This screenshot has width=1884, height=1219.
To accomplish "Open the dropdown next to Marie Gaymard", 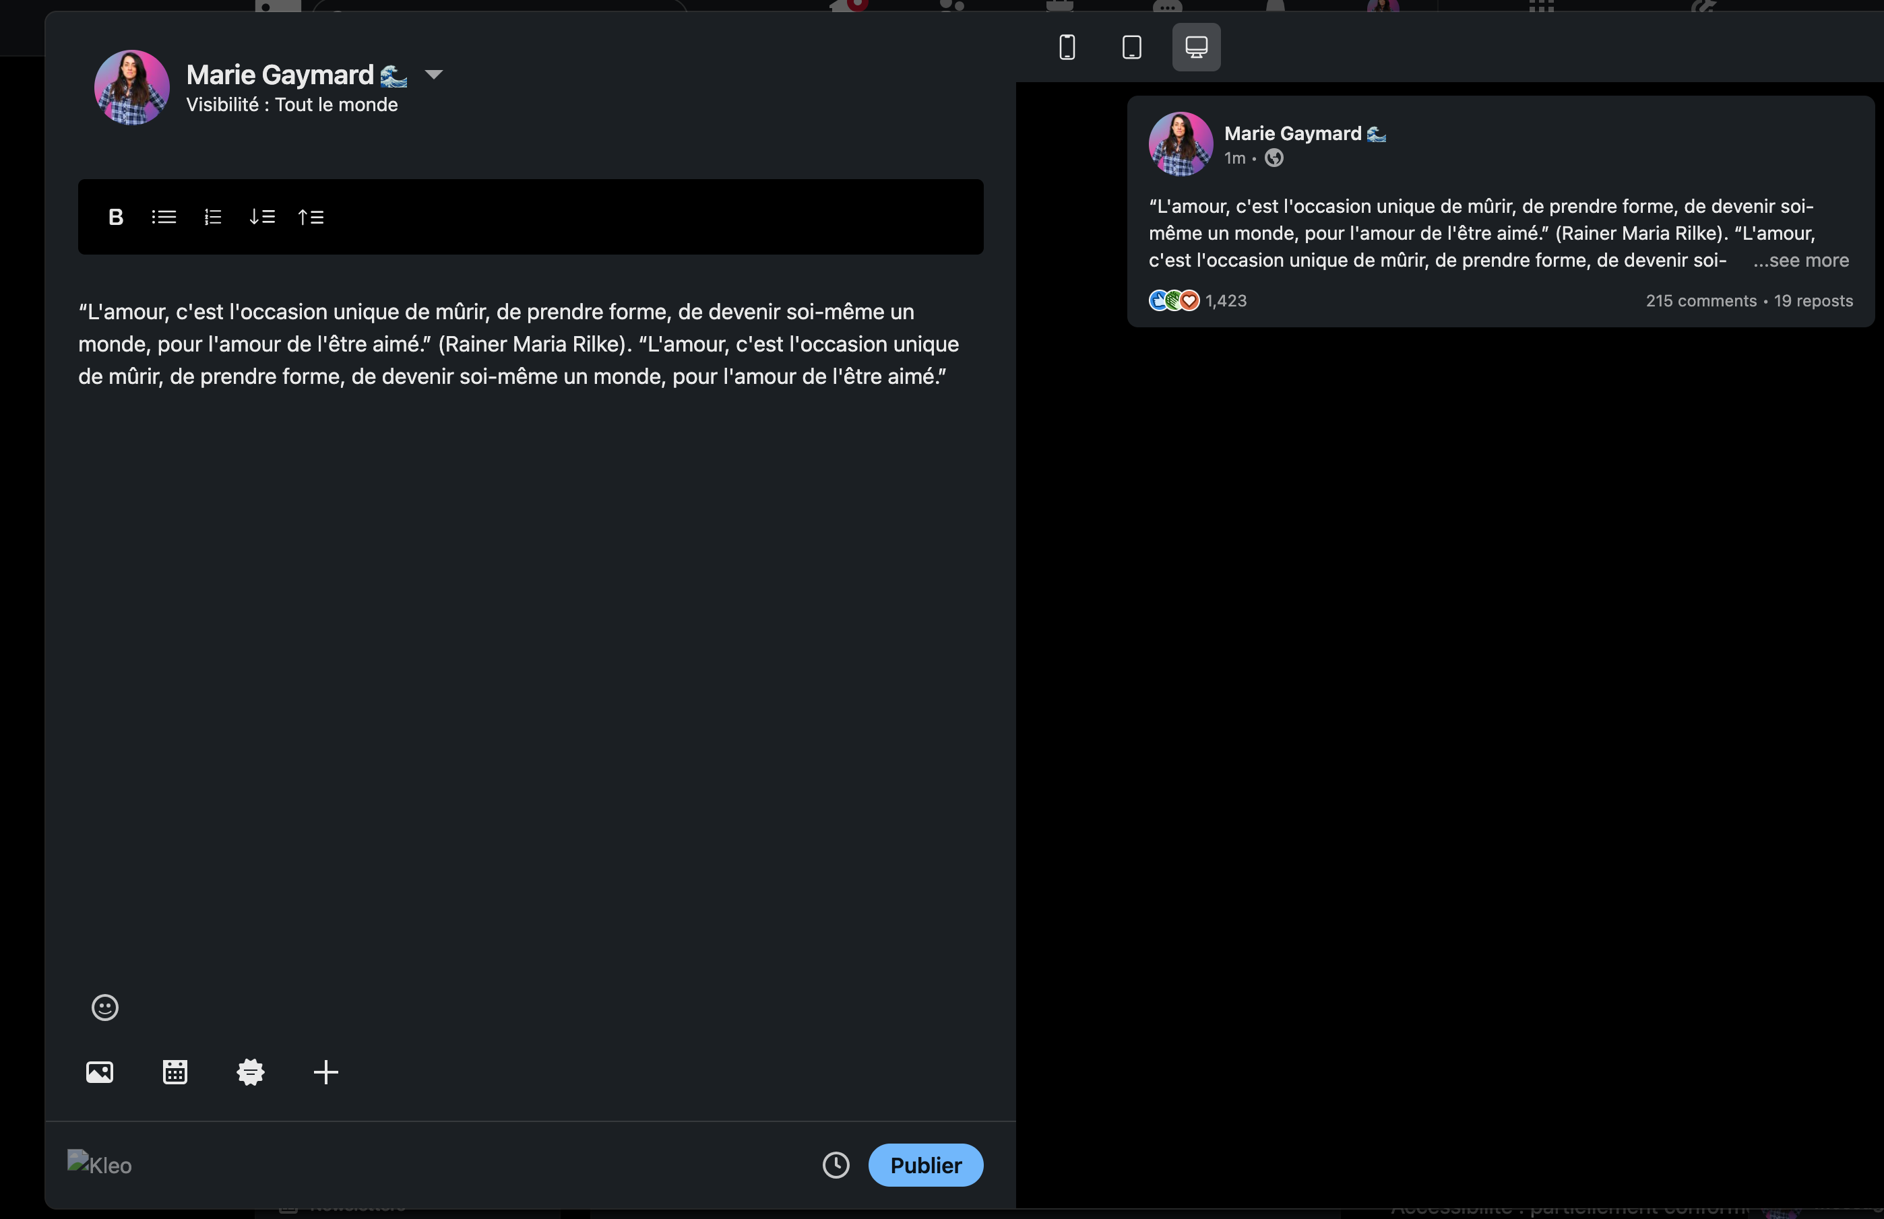I will pos(434,74).
